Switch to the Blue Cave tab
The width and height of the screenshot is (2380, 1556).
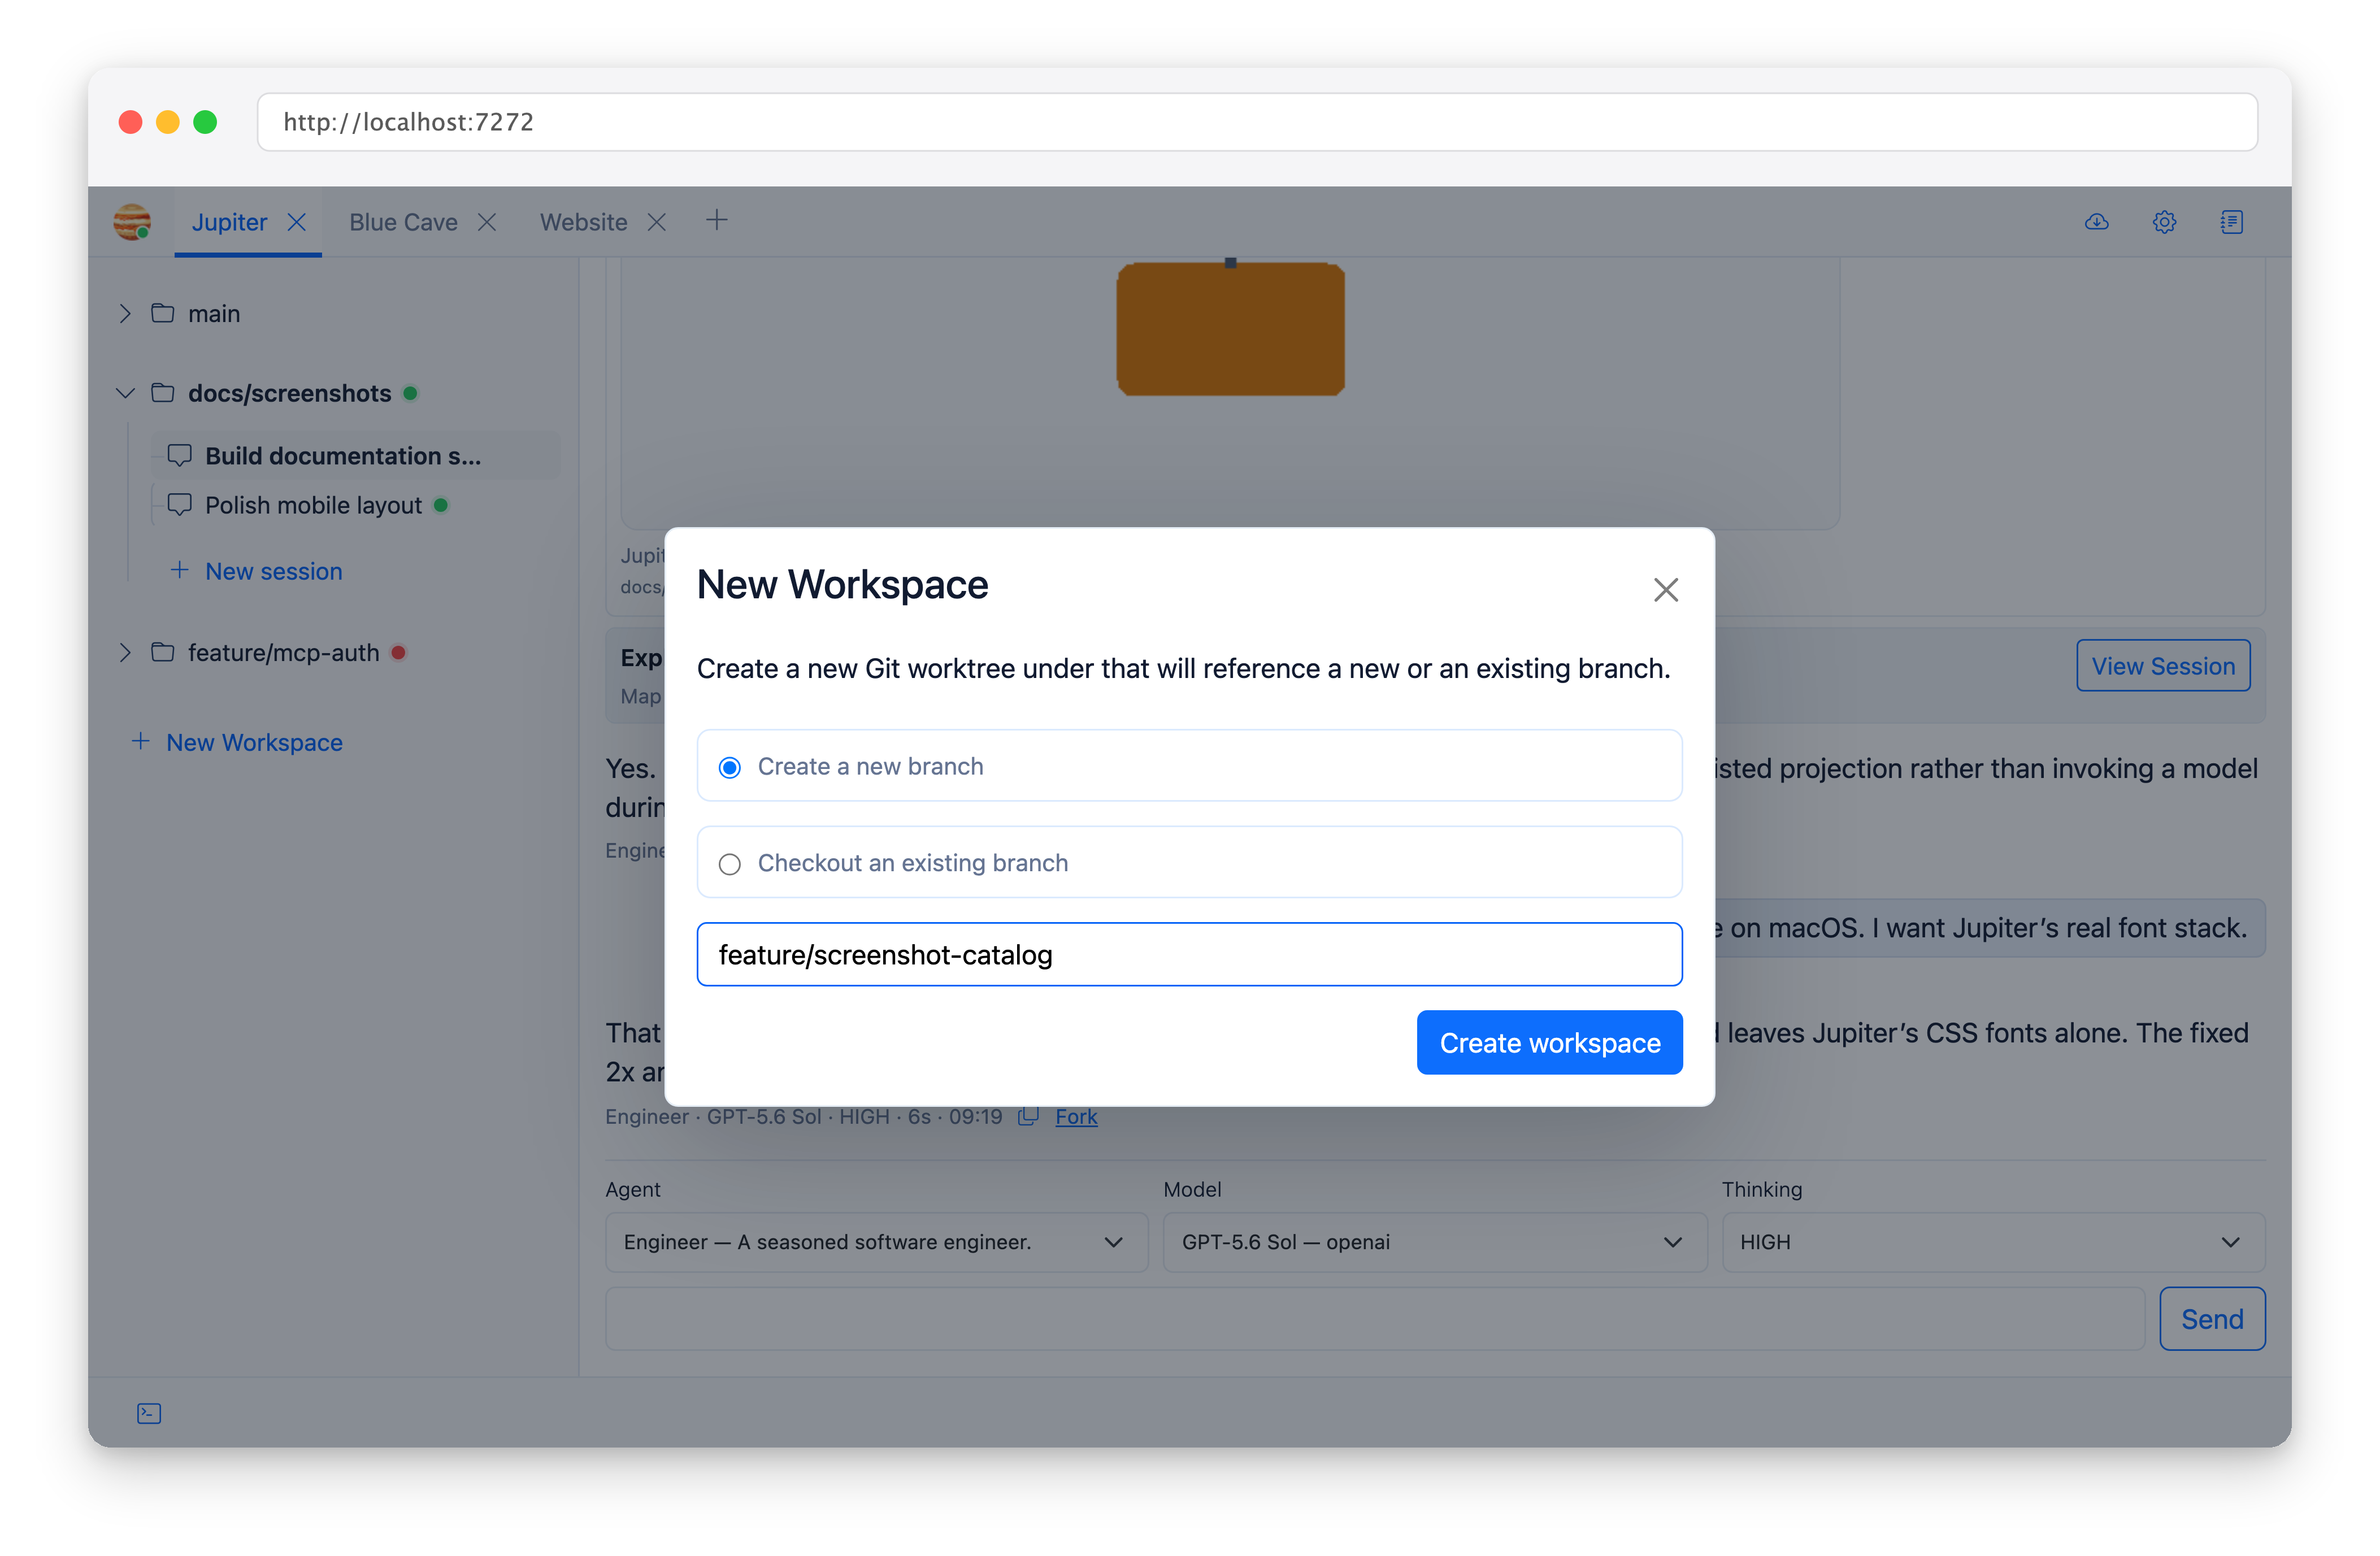tap(403, 222)
